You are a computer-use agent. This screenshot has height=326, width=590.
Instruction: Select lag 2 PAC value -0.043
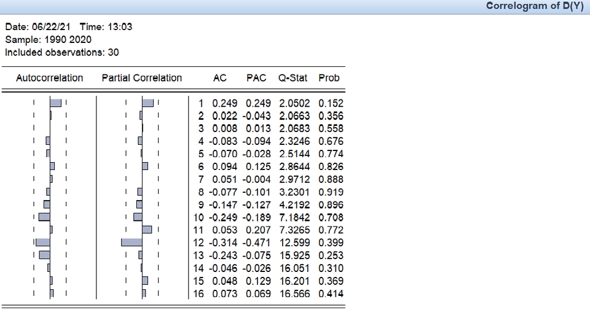click(x=257, y=116)
